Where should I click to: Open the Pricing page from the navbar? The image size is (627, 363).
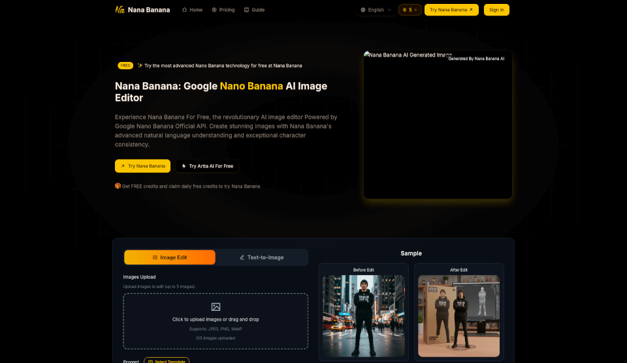(x=227, y=10)
